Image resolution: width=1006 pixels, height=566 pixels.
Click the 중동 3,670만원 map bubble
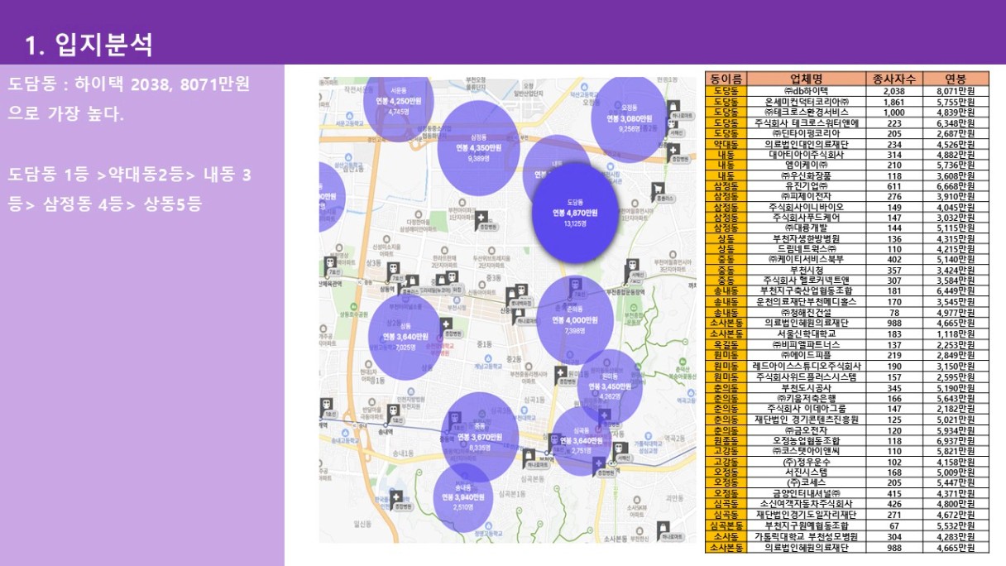click(x=479, y=437)
